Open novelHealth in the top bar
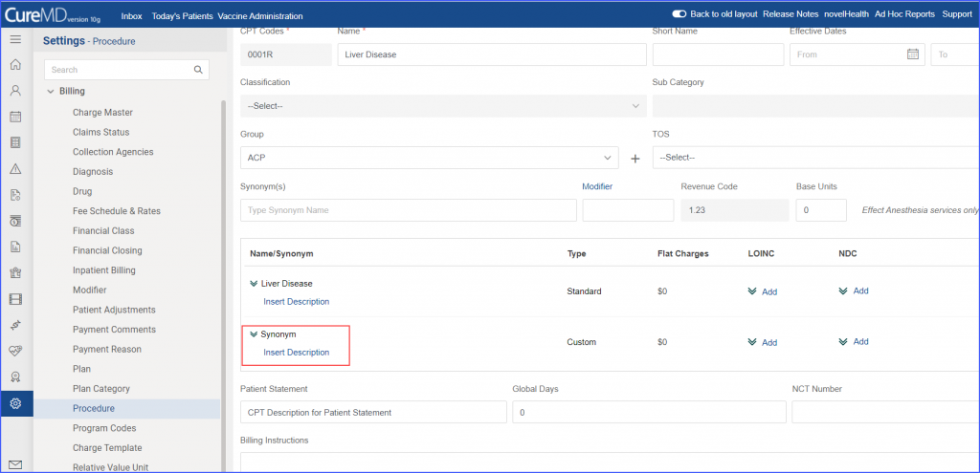 click(x=848, y=13)
